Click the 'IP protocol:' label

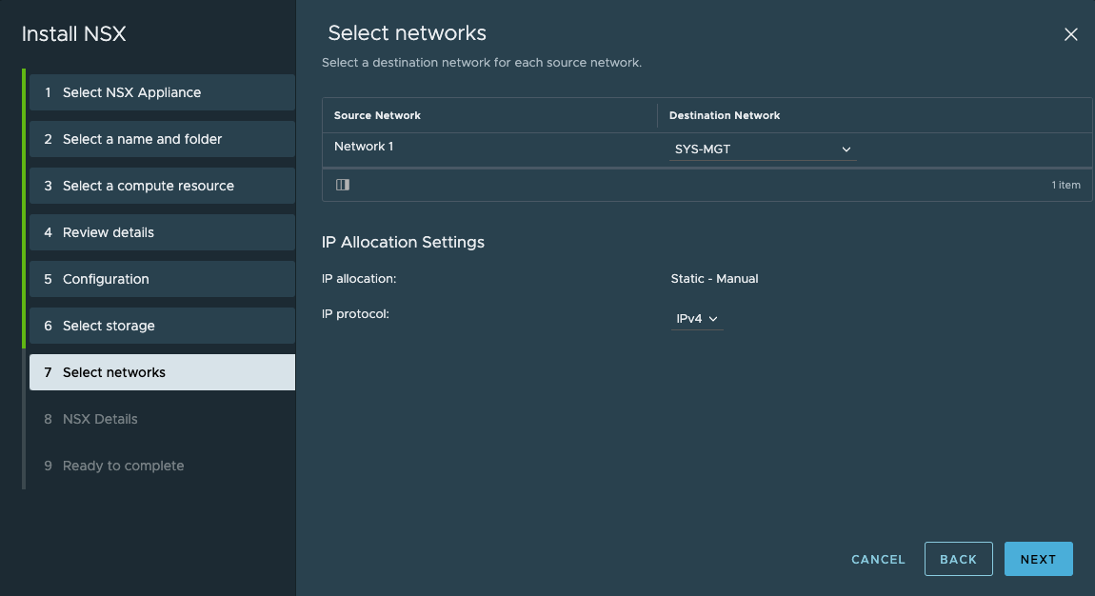(355, 314)
